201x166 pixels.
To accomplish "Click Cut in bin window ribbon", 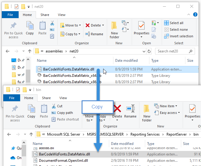I will tap(57, 106).
